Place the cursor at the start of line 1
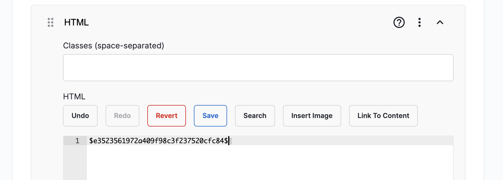Viewport: 503px width, 180px height. click(90, 141)
